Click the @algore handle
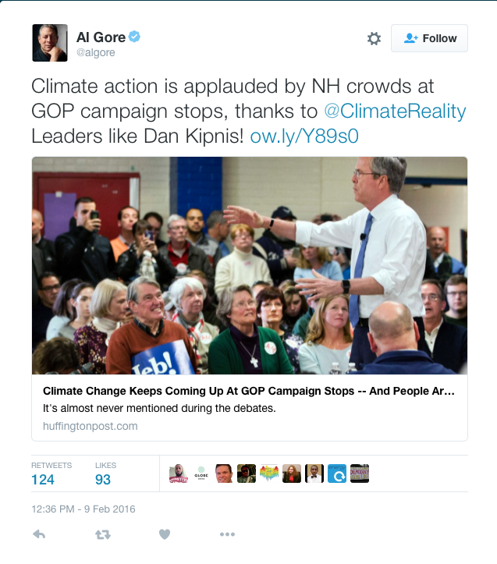 point(95,52)
